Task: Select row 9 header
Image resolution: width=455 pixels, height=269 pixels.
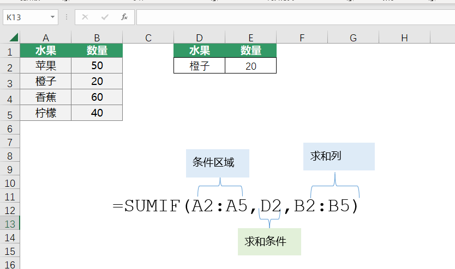Action: [x=10, y=169]
